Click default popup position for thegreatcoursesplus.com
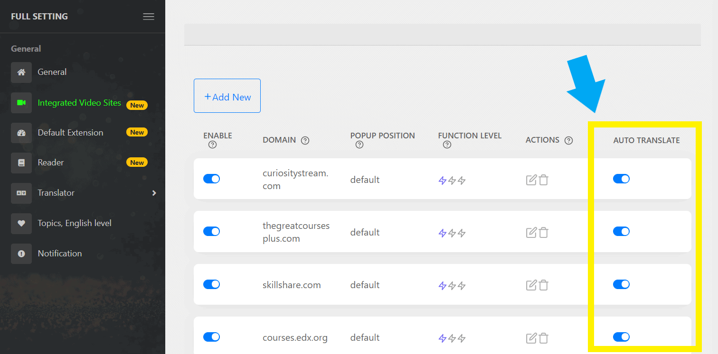This screenshot has height=354, width=718. pyautogui.click(x=365, y=233)
